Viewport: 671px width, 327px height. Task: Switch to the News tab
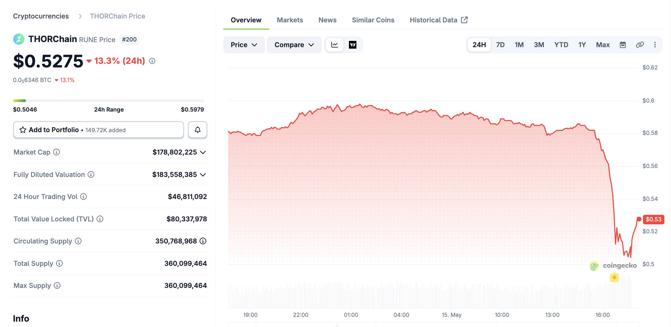click(x=327, y=20)
